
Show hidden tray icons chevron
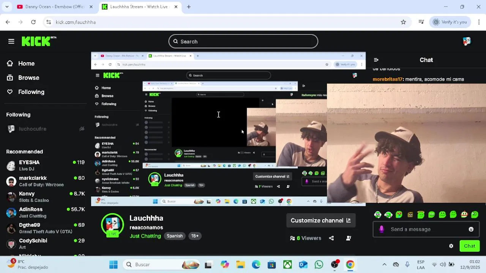[x=384, y=264]
